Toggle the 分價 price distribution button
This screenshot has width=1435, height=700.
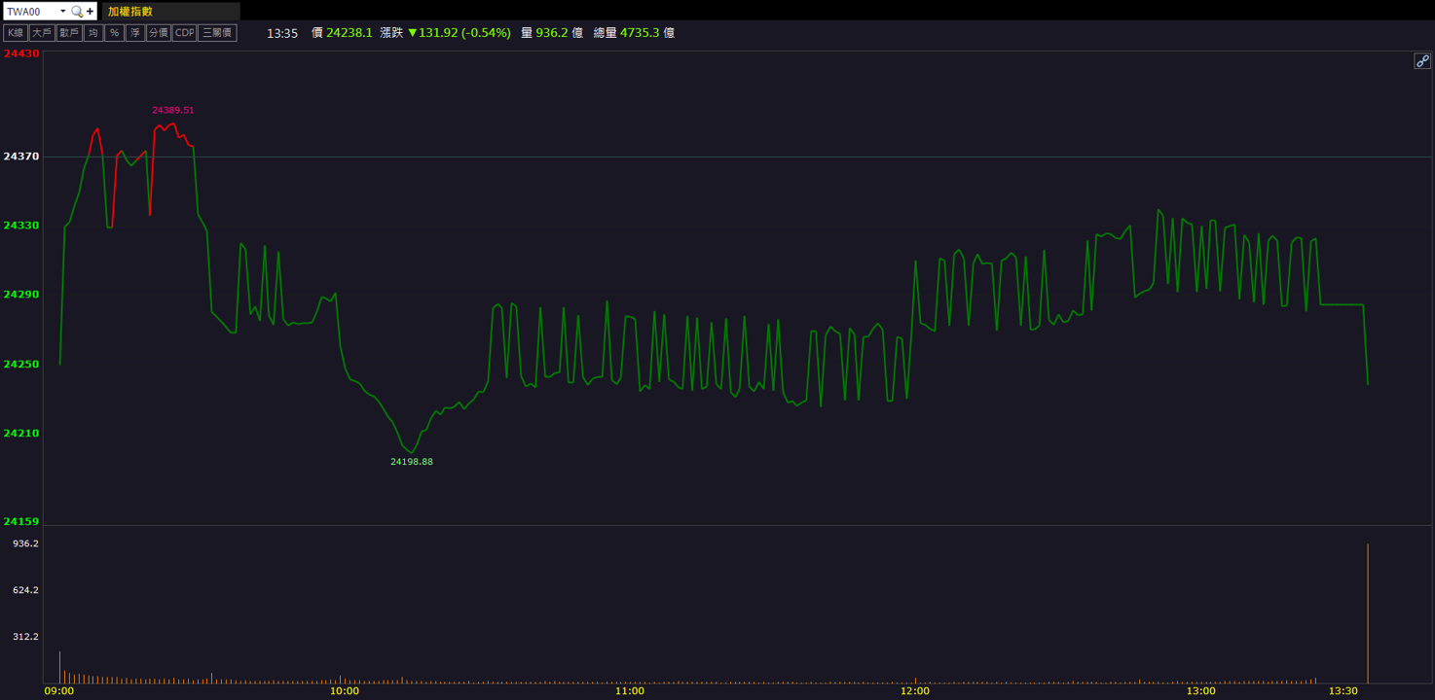pos(159,33)
